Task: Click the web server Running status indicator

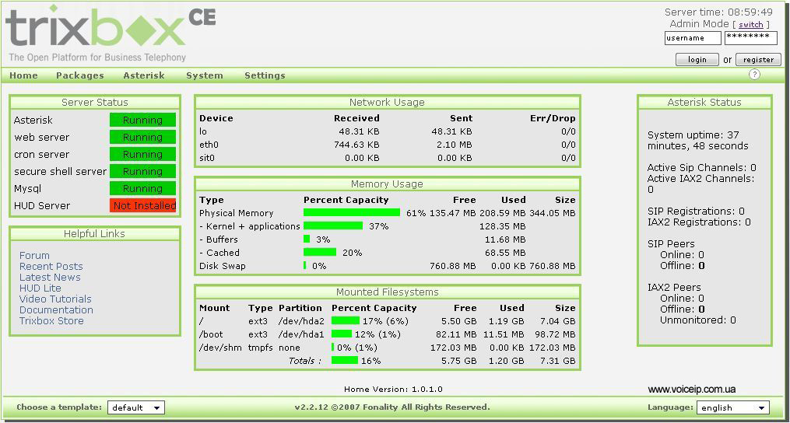Action: pos(142,137)
